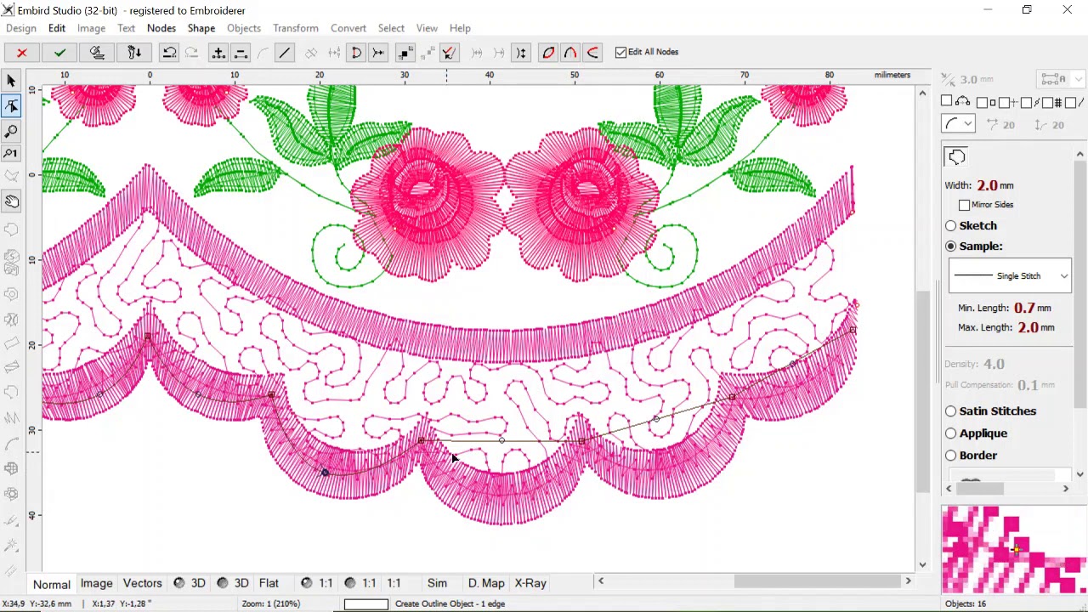
Task: Select the magnifier zoom tool
Action: [11, 131]
